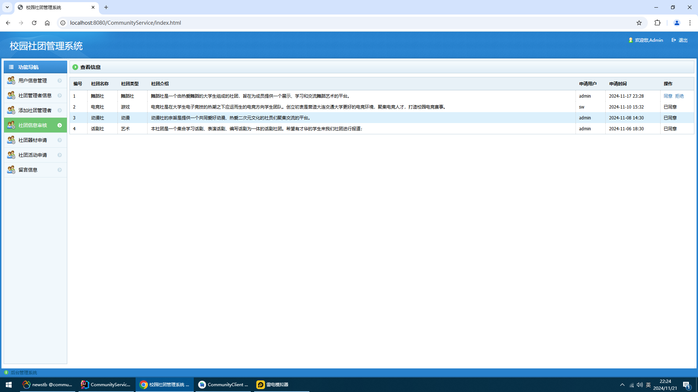Click the 功能导航 list icon
This screenshot has width=698, height=392.
point(11,67)
